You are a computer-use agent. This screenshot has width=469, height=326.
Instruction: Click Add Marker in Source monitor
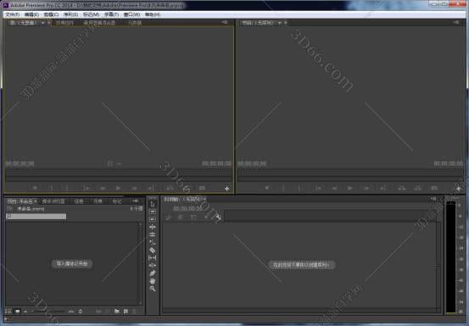click(x=35, y=188)
